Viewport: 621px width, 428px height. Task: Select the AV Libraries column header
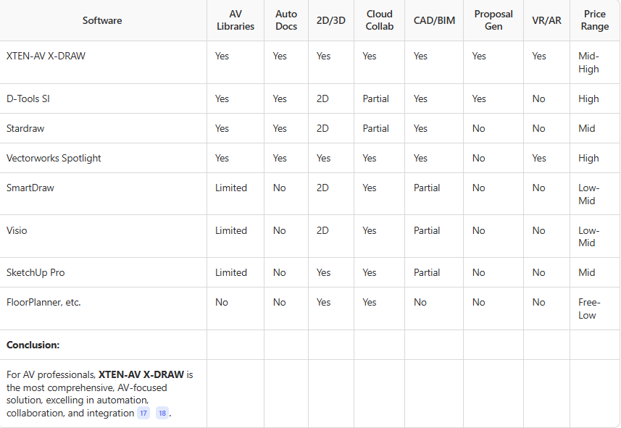pos(235,20)
